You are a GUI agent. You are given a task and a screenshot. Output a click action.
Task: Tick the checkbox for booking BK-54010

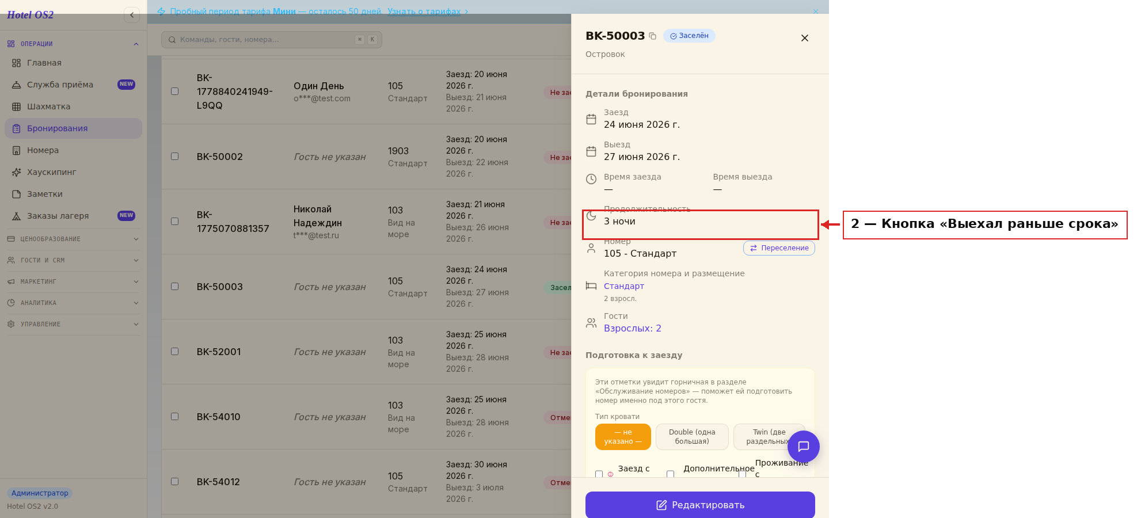175,417
